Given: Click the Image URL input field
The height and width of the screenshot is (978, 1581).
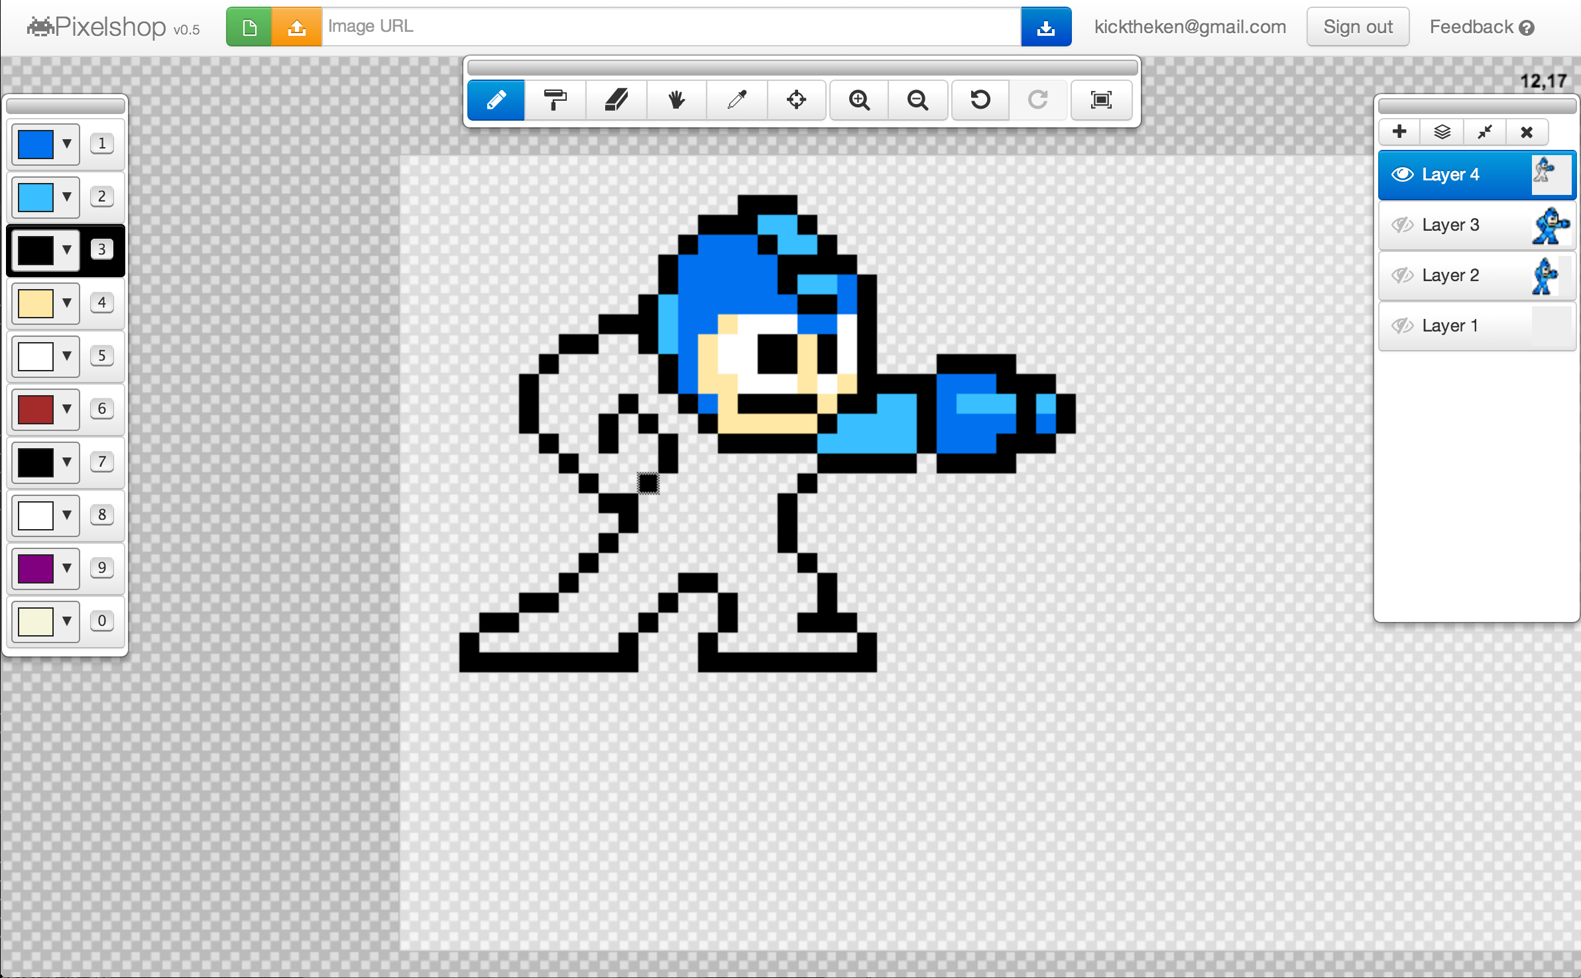Looking at the screenshot, I should click(670, 27).
